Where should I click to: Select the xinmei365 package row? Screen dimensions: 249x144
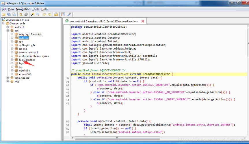tap(25, 74)
